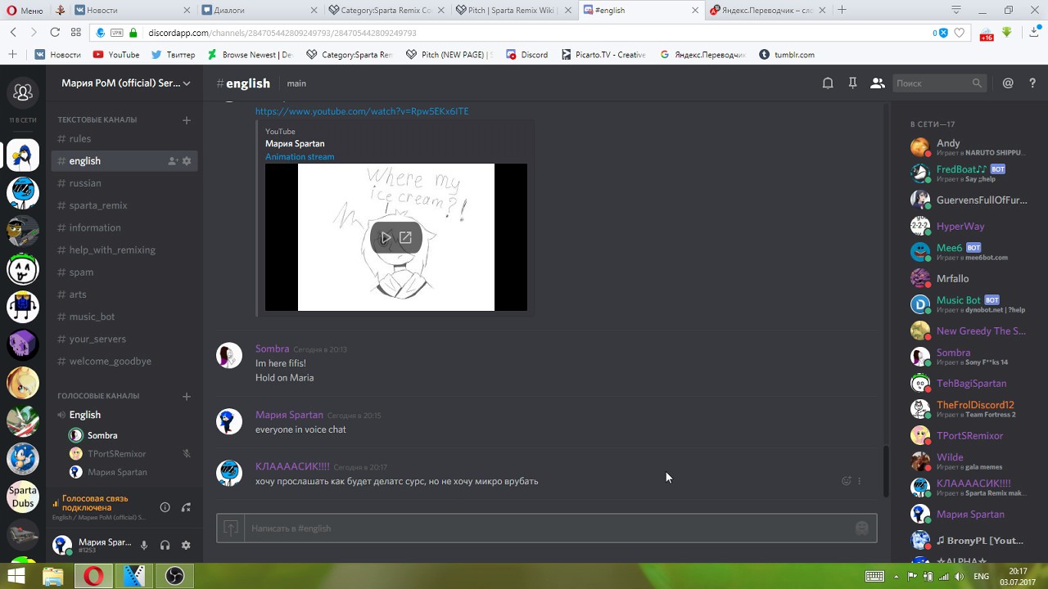Switch to the Диалоги browser tab

[x=259, y=11]
